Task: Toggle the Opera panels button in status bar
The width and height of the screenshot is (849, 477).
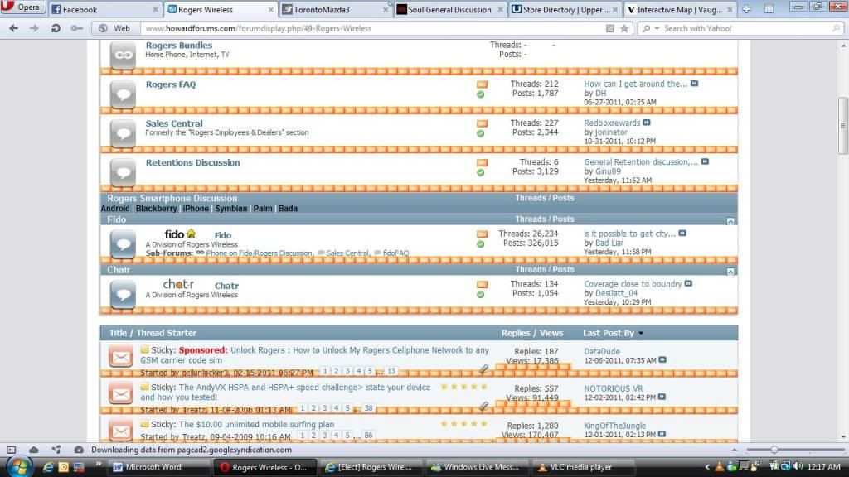Action: (11, 450)
